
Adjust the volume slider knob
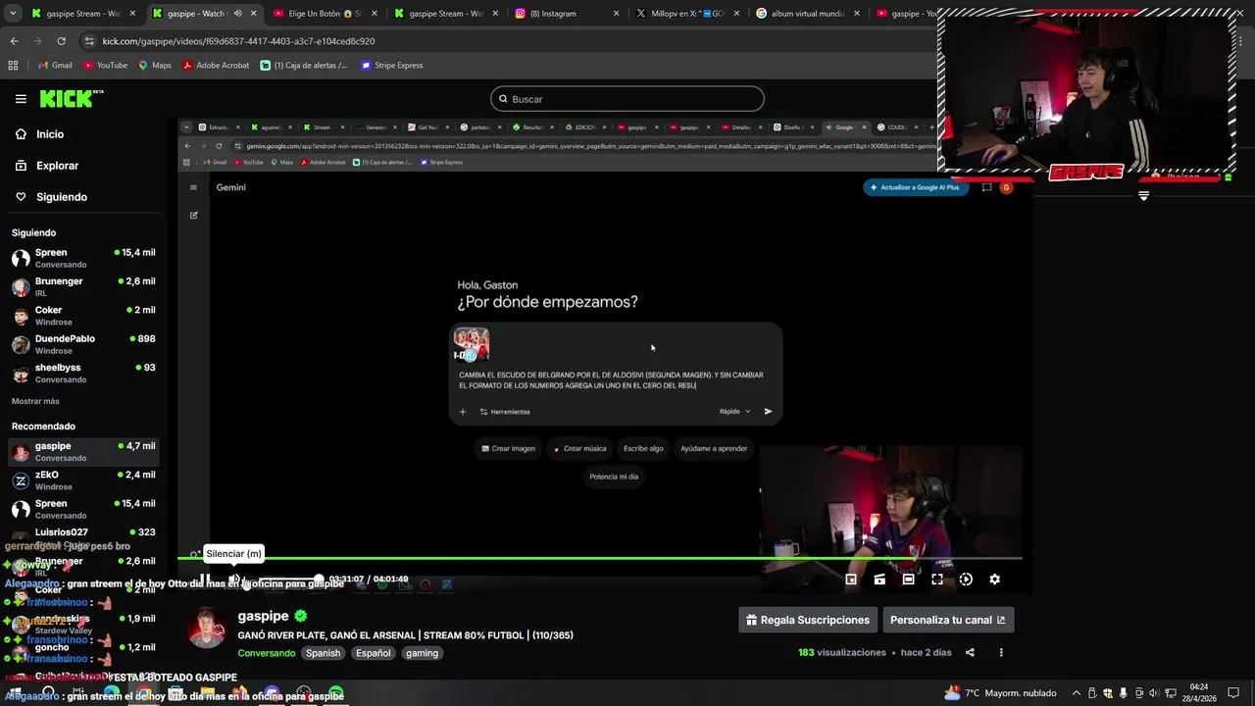(x=319, y=580)
